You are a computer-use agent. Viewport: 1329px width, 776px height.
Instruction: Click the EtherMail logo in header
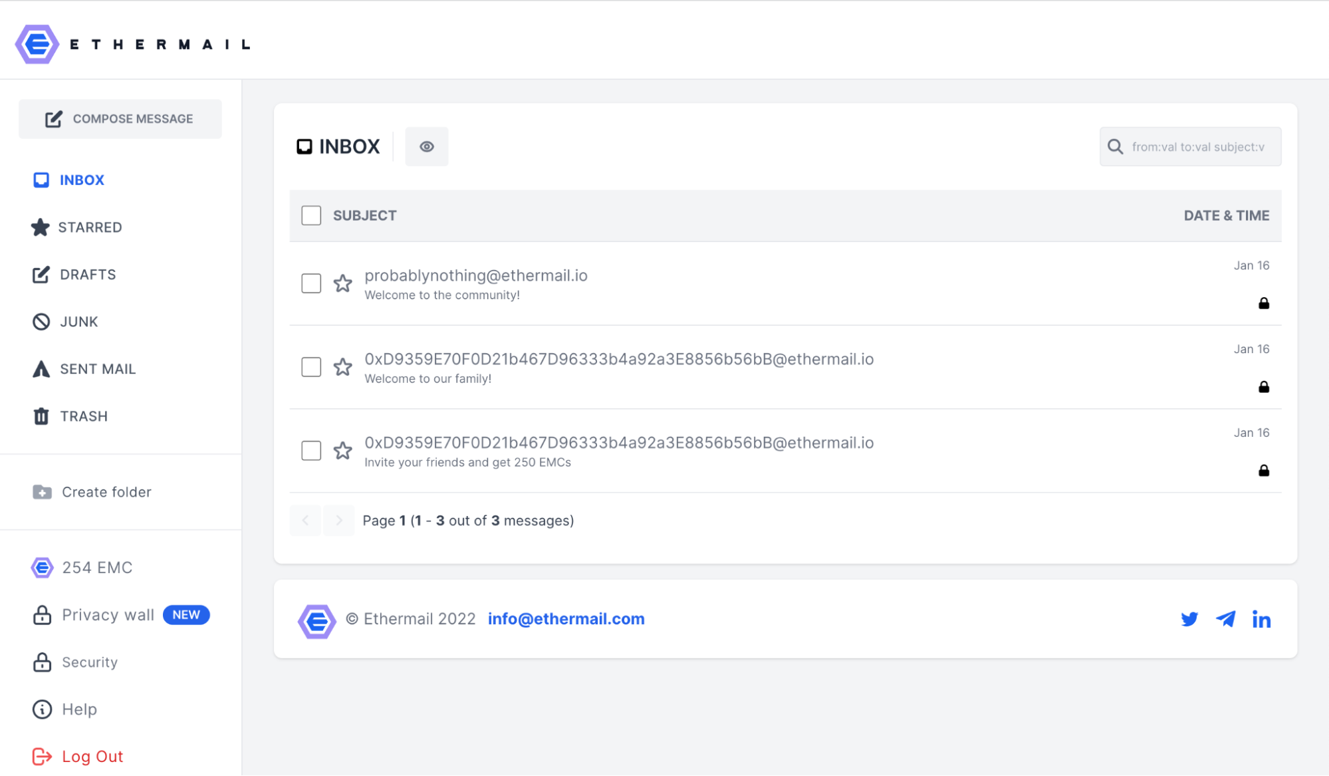point(37,45)
